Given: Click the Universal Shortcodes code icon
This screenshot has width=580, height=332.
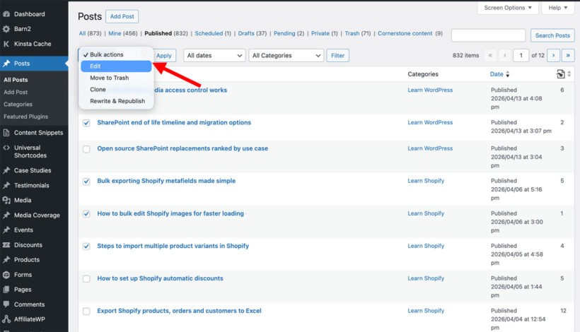Looking at the screenshot, I should pos(6,148).
